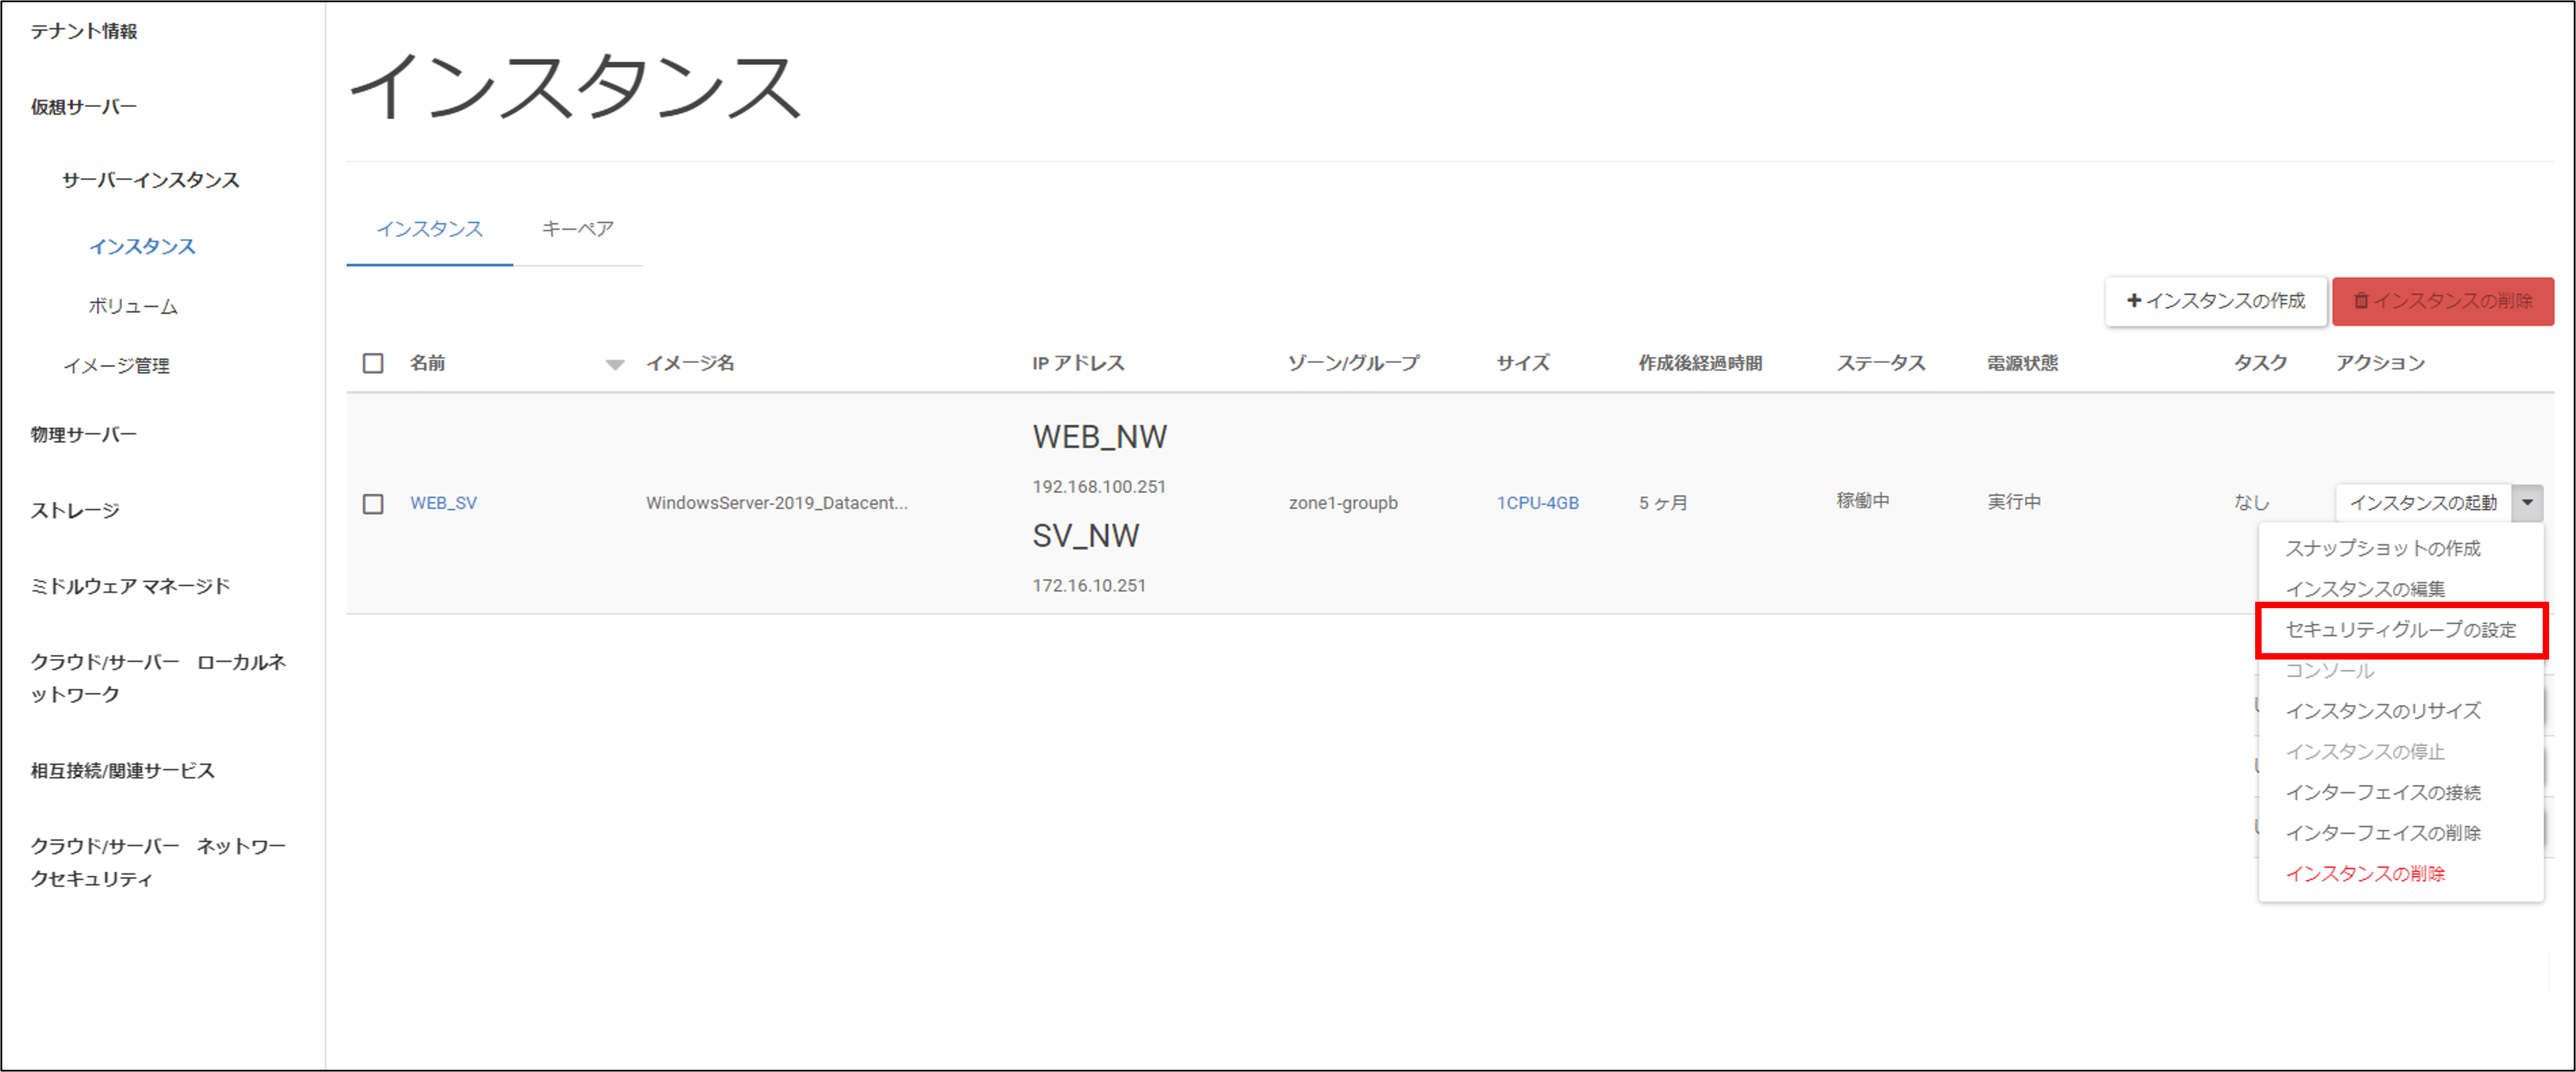Click the 192.168.100.251 address text
The height and width of the screenshot is (1072, 2576).
click(1099, 487)
